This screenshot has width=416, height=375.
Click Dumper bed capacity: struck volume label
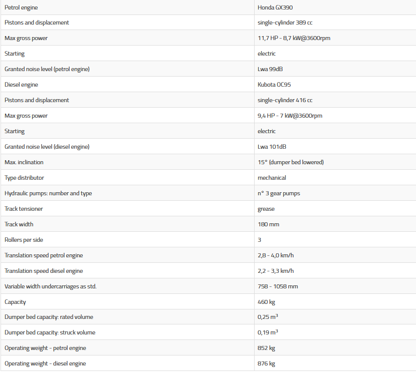click(x=50, y=332)
